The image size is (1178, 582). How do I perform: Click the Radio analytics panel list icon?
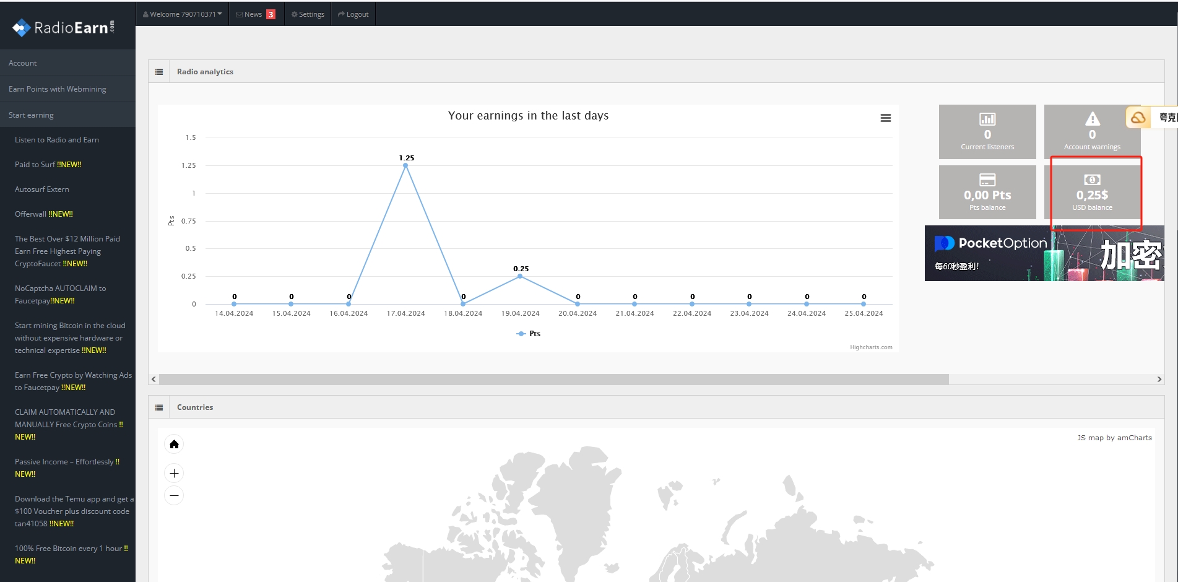(x=159, y=72)
